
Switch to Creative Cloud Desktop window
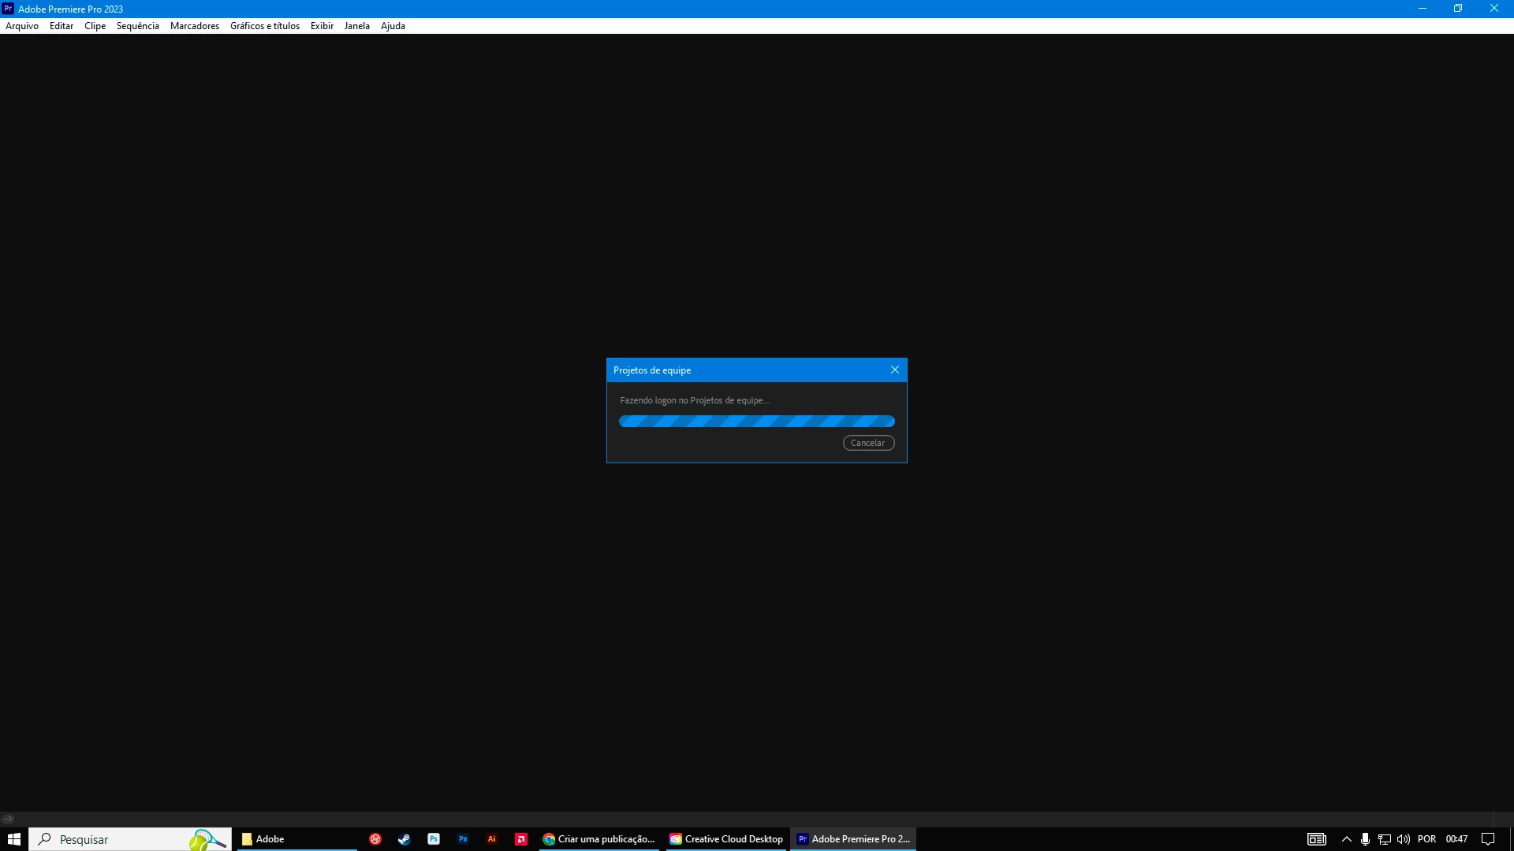click(726, 839)
